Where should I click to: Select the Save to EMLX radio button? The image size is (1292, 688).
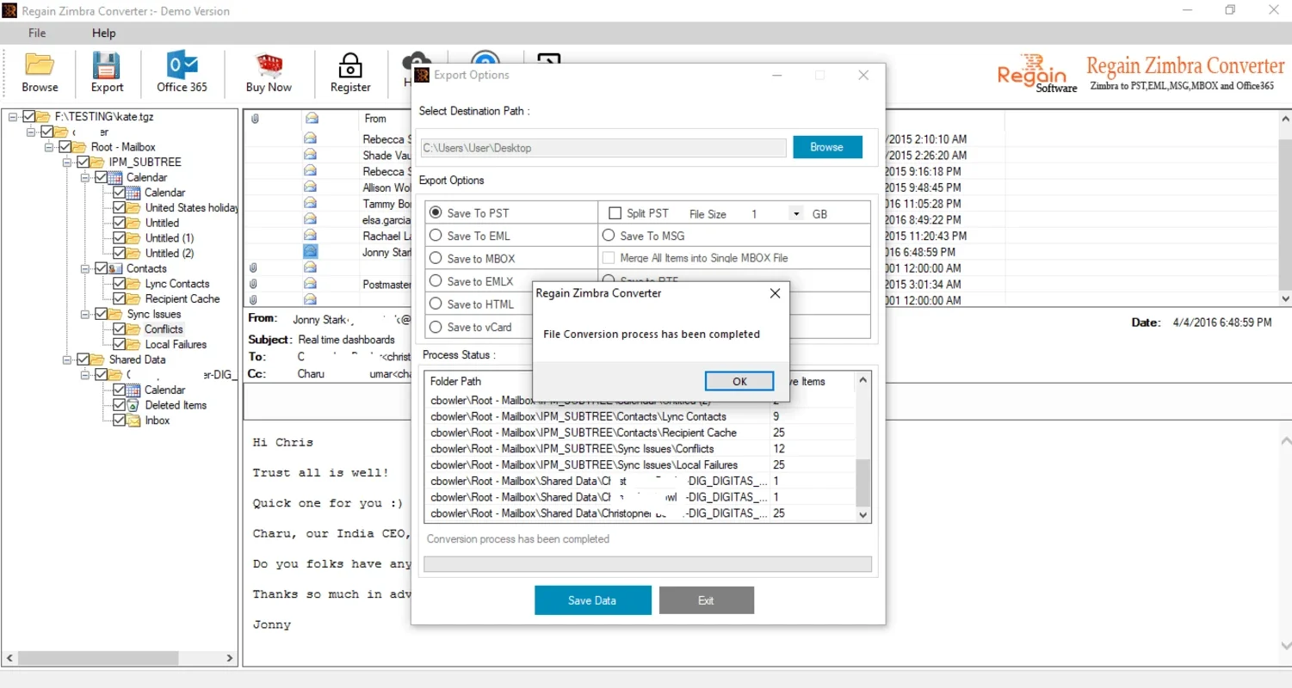tap(436, 280)
